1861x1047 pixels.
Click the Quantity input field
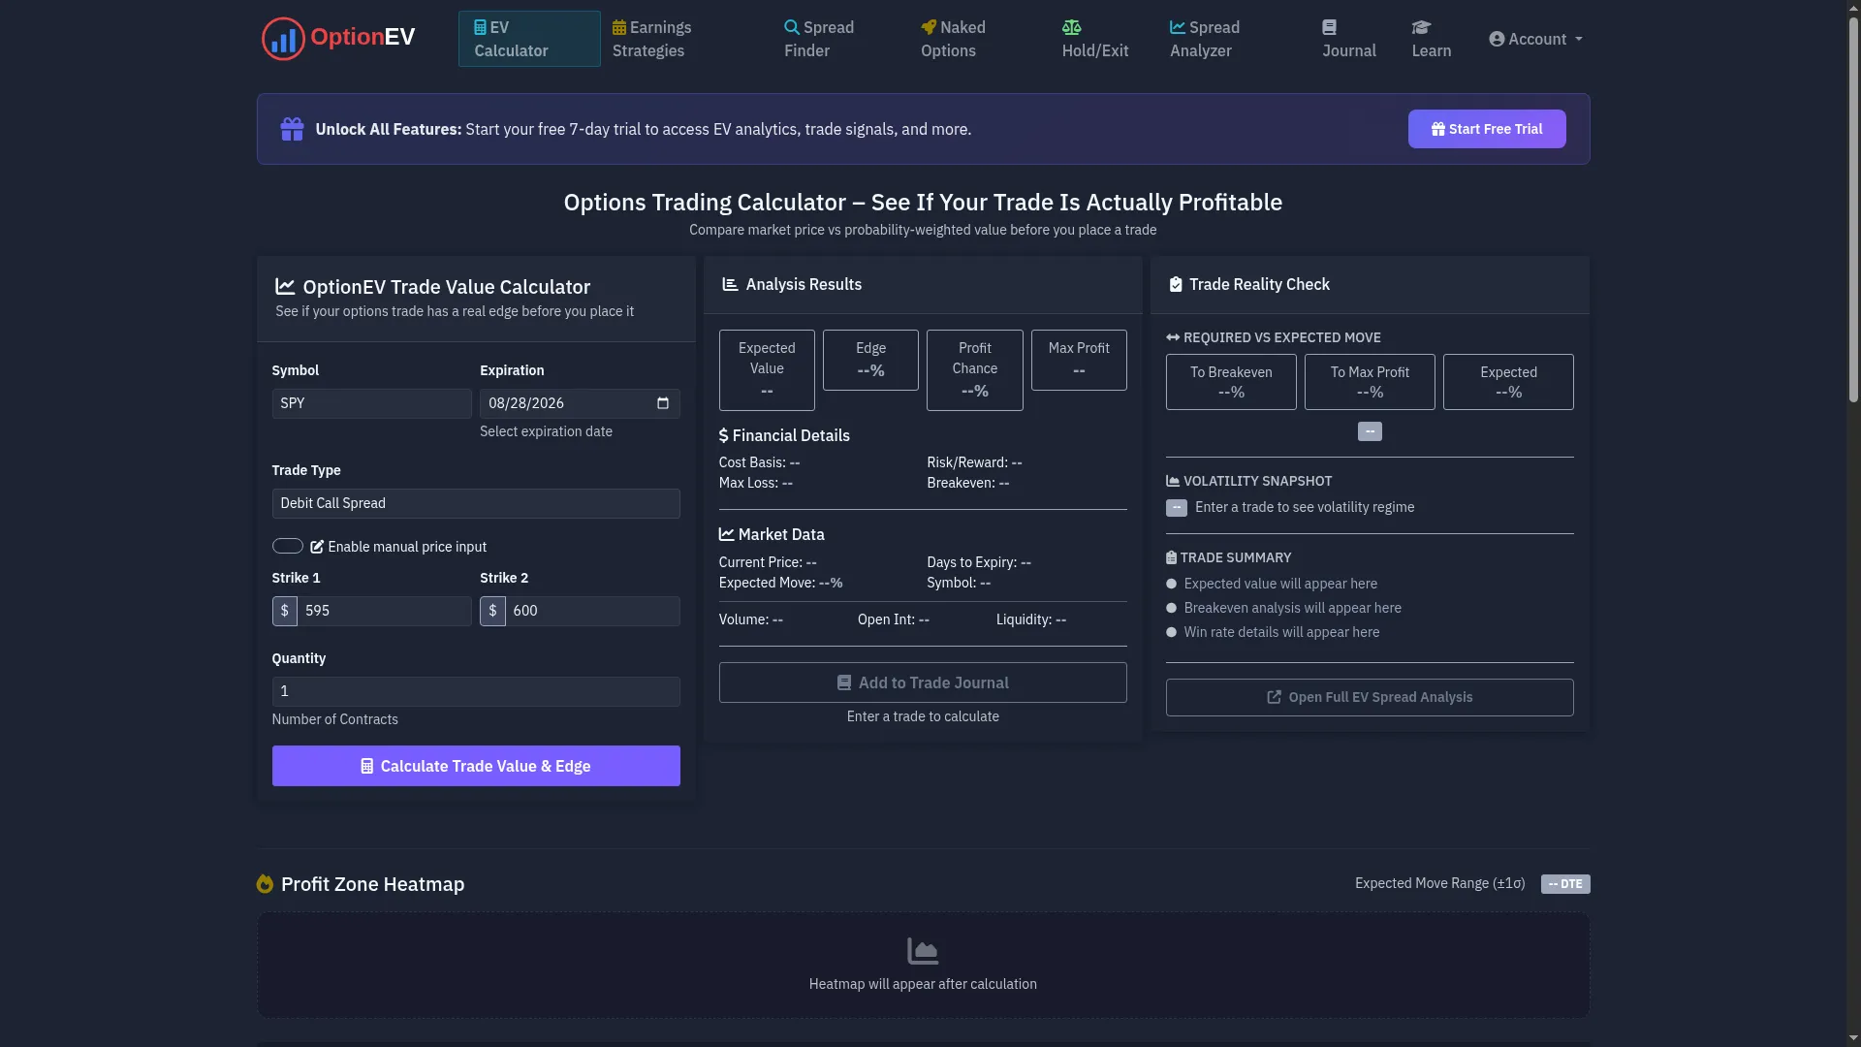coord(476,691)
